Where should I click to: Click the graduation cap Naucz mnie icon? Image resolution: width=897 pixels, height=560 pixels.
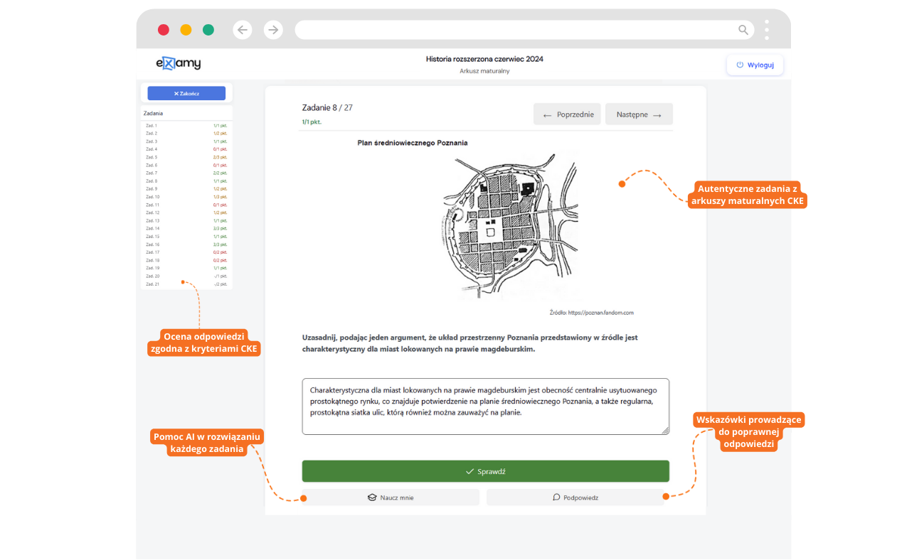click(x=371, y=497)
